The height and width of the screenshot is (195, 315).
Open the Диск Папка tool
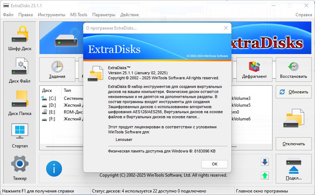click(20, 103)
